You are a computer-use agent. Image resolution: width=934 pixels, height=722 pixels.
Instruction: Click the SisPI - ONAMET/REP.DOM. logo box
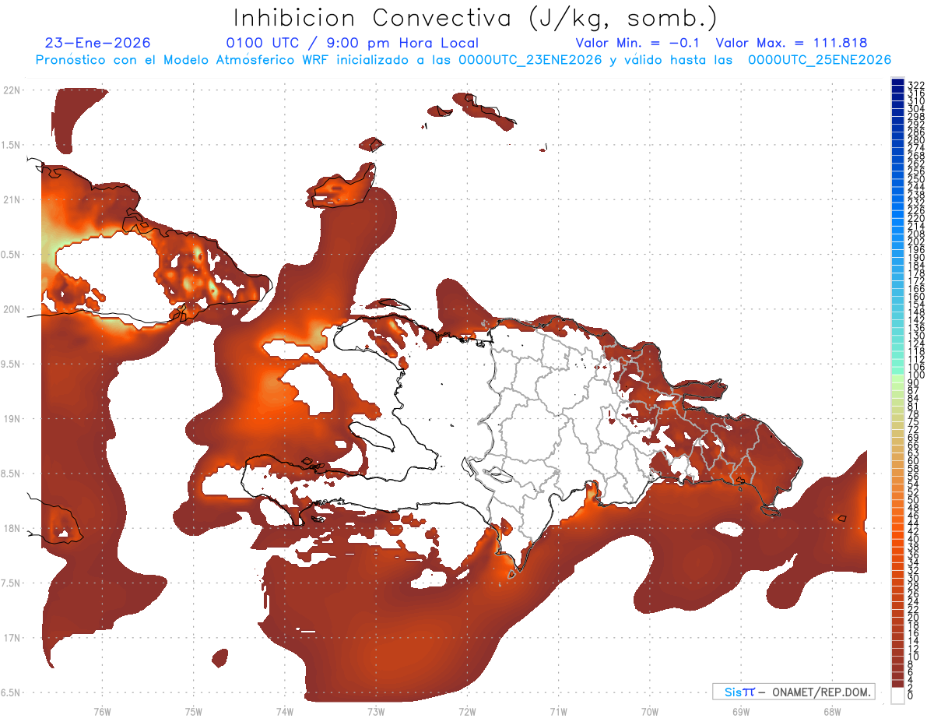(x=793, y=692)
